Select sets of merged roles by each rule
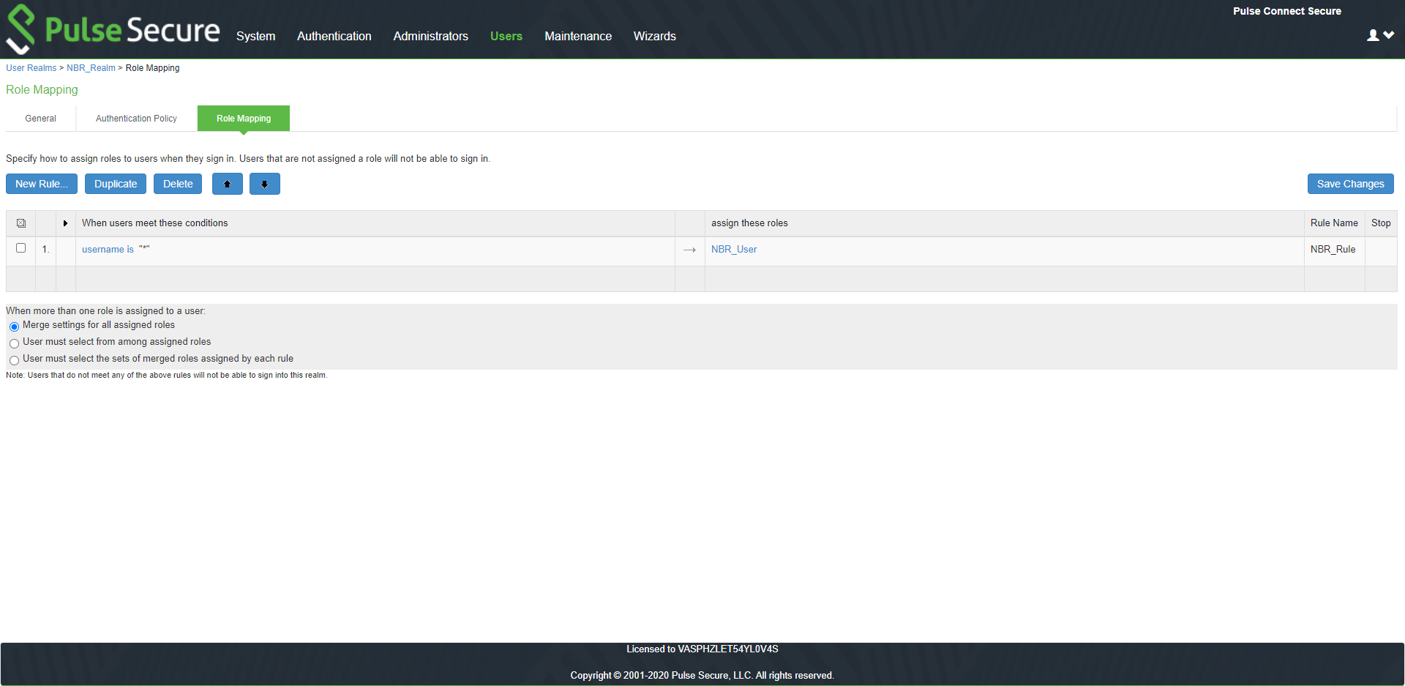 tap(14, 360)
